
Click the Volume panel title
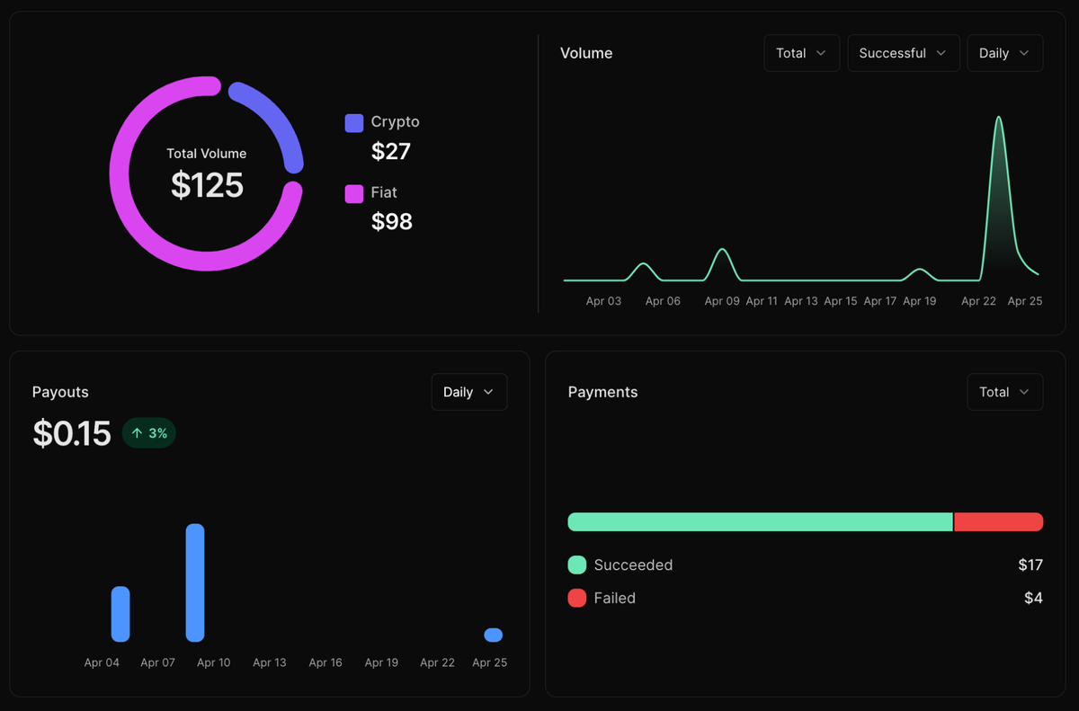point(586,53)
